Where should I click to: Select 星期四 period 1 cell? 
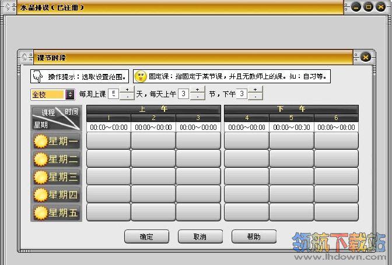pyautogui.click(x=108, y=194)
